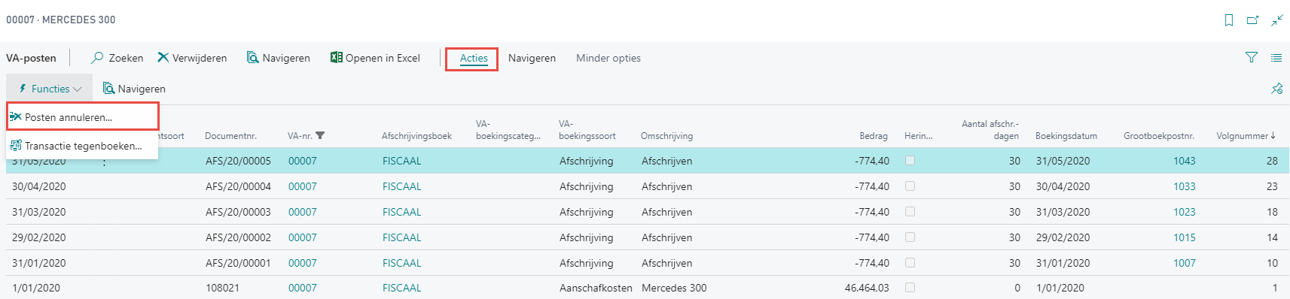Image resolution: width=1290 pixels, height=299 pixels.
Task: Toggle Herin checkbox for 30/04/2020 row
Action: tap(910, 186)
